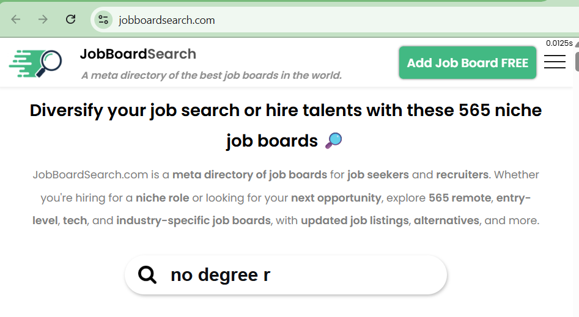
Task: Click into the 'no degree r' search field
Action: 306,275
